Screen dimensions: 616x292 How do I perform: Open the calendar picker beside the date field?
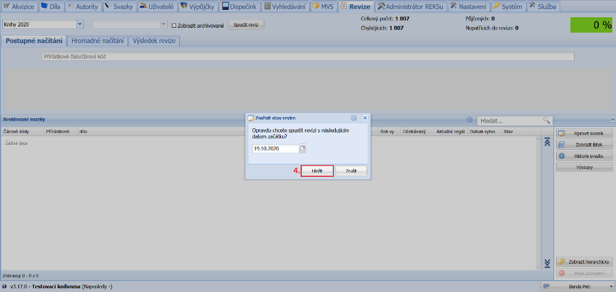[302, 148]
